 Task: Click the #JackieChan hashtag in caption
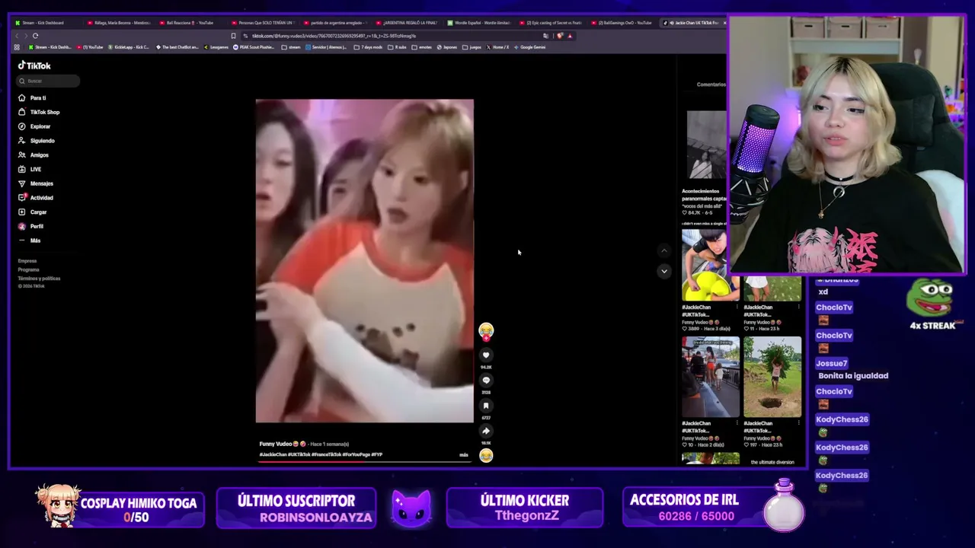273,454
